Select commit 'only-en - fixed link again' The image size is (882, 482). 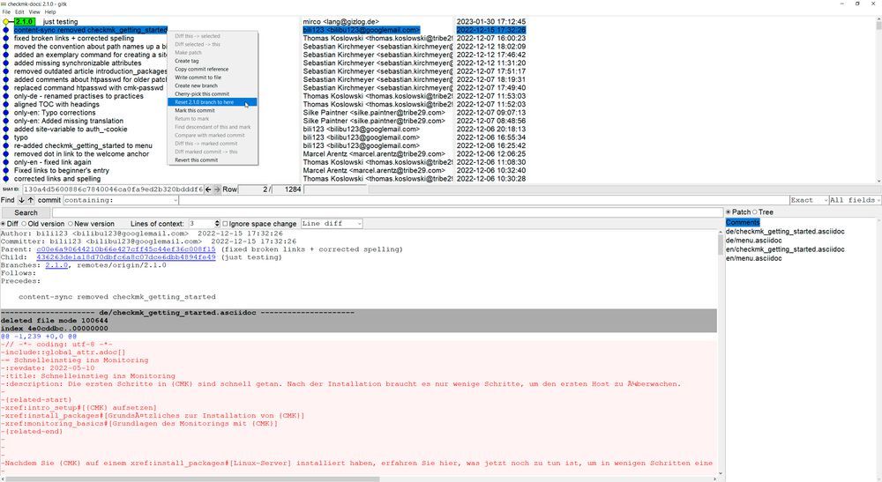(x=53, y=162)
